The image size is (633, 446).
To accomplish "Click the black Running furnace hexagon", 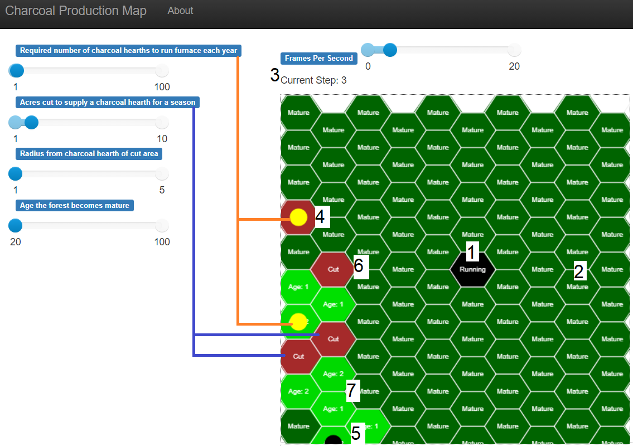I will [472, 270].
